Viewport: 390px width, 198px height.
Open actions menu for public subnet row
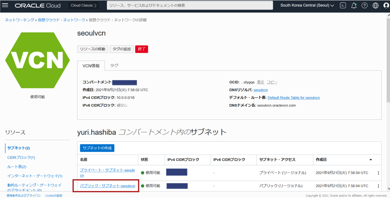(x=378, y=186)
